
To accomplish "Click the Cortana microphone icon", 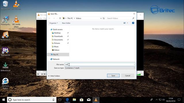I will tap(53, 100).
